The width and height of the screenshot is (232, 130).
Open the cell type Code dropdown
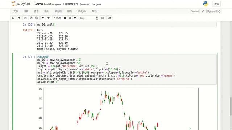88,18
